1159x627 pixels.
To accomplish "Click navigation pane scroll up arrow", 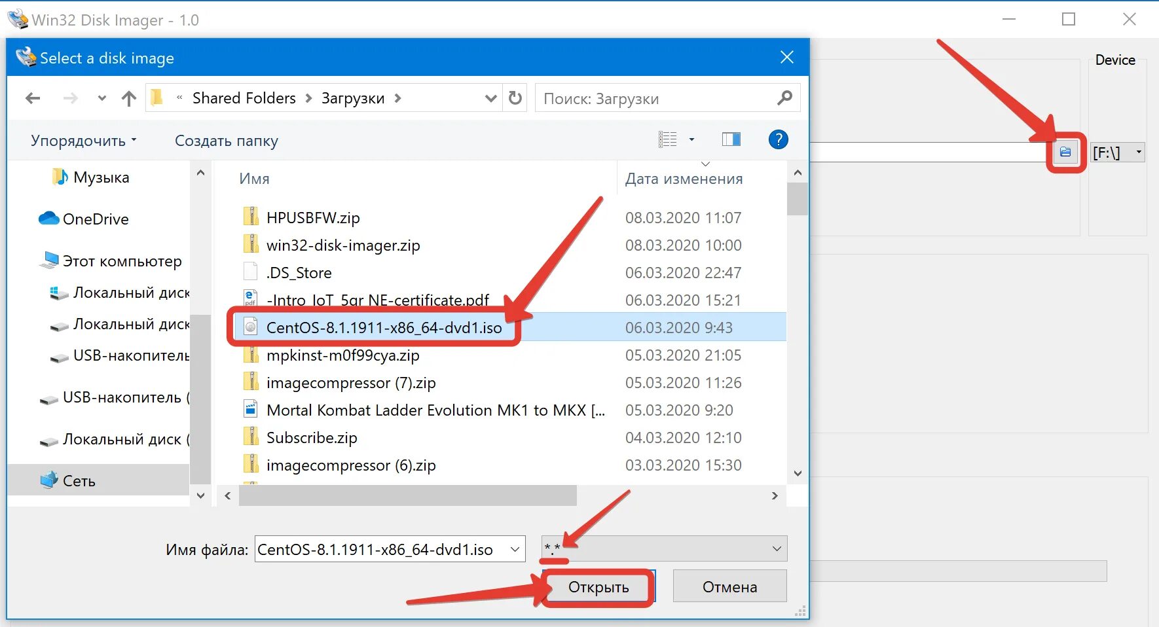I will [200, 173].
